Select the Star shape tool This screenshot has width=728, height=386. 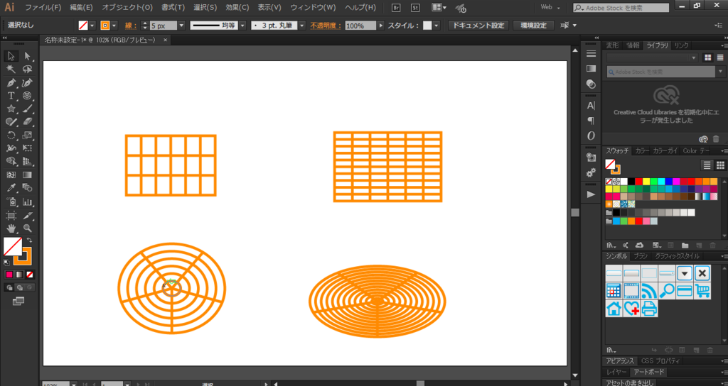tap(11, 109)
